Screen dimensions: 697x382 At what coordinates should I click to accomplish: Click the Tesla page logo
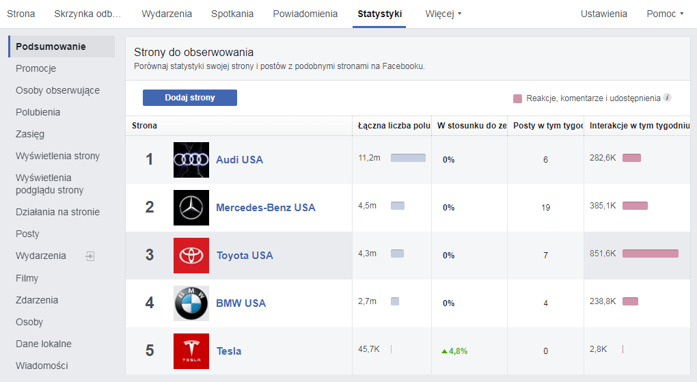(191, 351)
